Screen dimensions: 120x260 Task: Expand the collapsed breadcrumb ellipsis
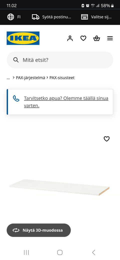tap(8, 78)
